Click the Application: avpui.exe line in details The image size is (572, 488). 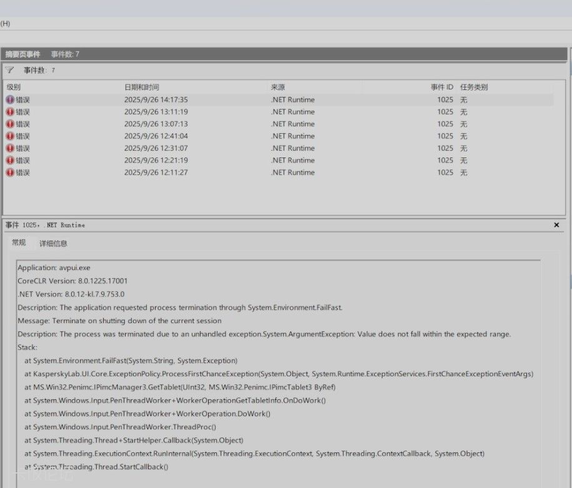tap(54, 268)
